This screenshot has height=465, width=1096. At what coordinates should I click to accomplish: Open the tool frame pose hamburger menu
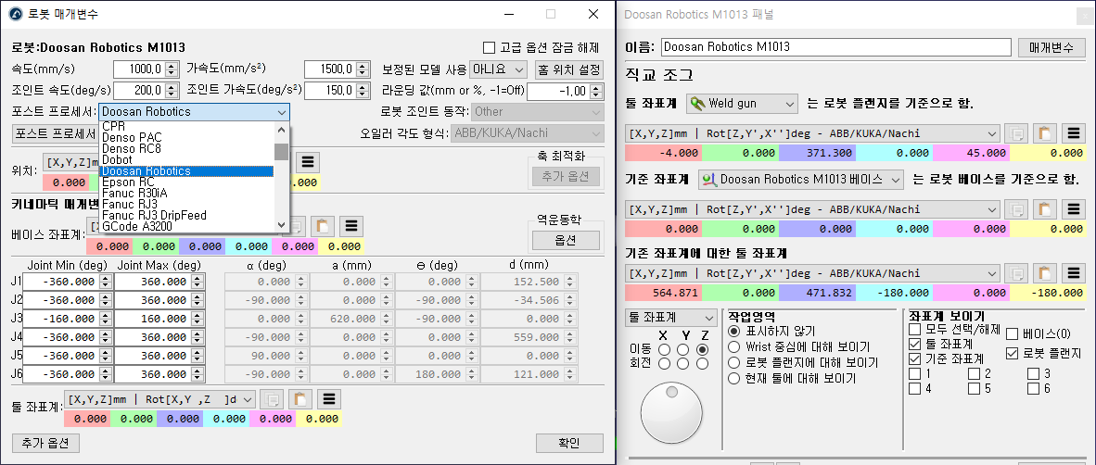1074,133
